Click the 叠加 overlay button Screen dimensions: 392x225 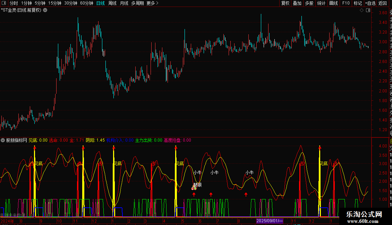pos(297,3)
